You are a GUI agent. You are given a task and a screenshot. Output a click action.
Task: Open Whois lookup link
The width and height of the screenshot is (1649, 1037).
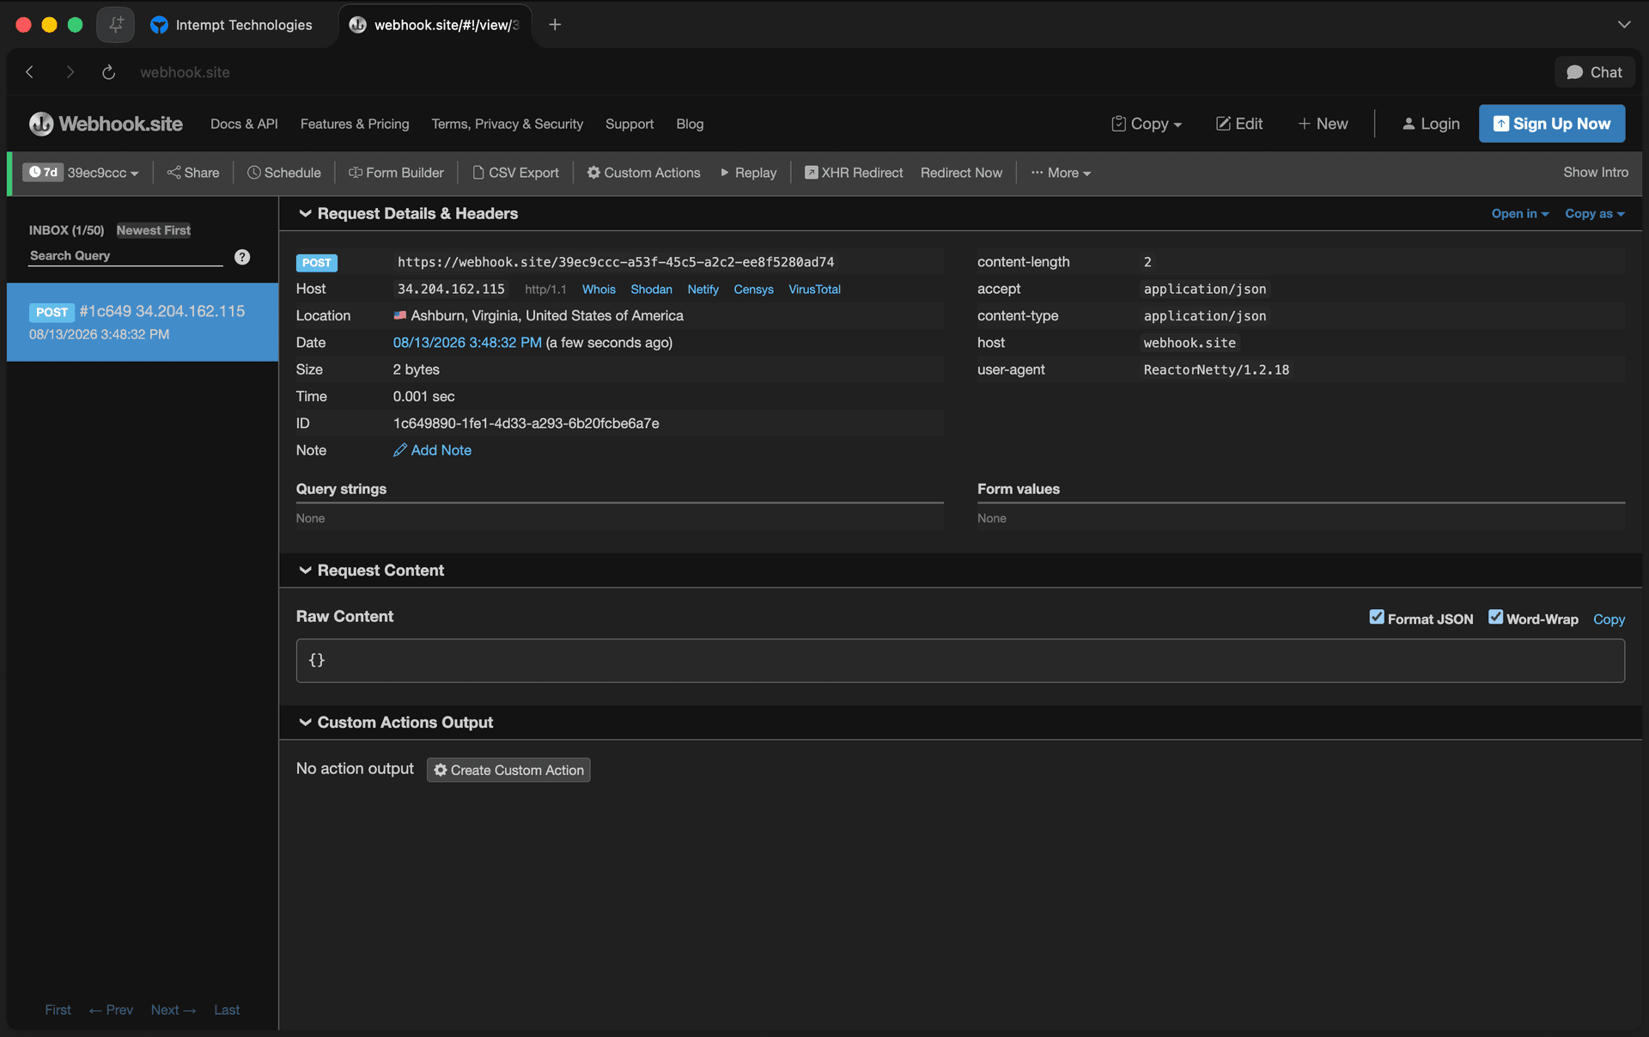[599, 290]
